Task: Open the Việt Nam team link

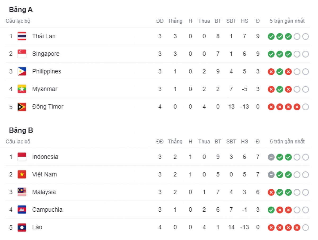Action: pyautogui.click(x=44, y=174)
